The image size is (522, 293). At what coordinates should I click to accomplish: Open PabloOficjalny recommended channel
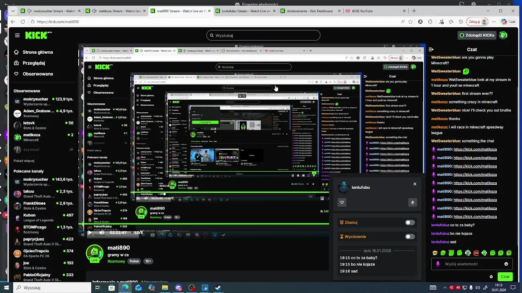coord(43,277)
